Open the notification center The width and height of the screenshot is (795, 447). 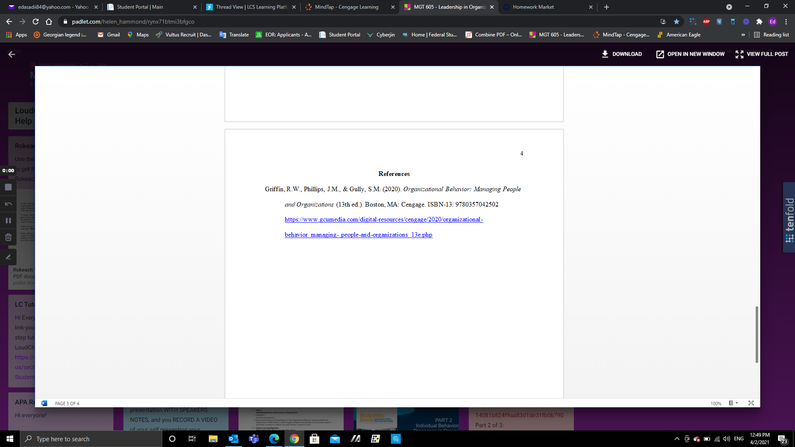coord(782,439)
